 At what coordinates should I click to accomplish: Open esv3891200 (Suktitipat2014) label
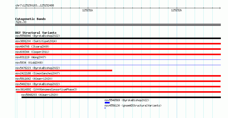(x=36, y=41)
